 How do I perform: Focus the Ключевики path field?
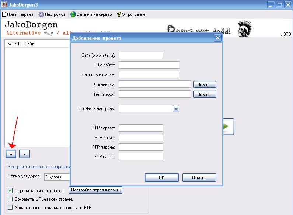pos(155,84)
